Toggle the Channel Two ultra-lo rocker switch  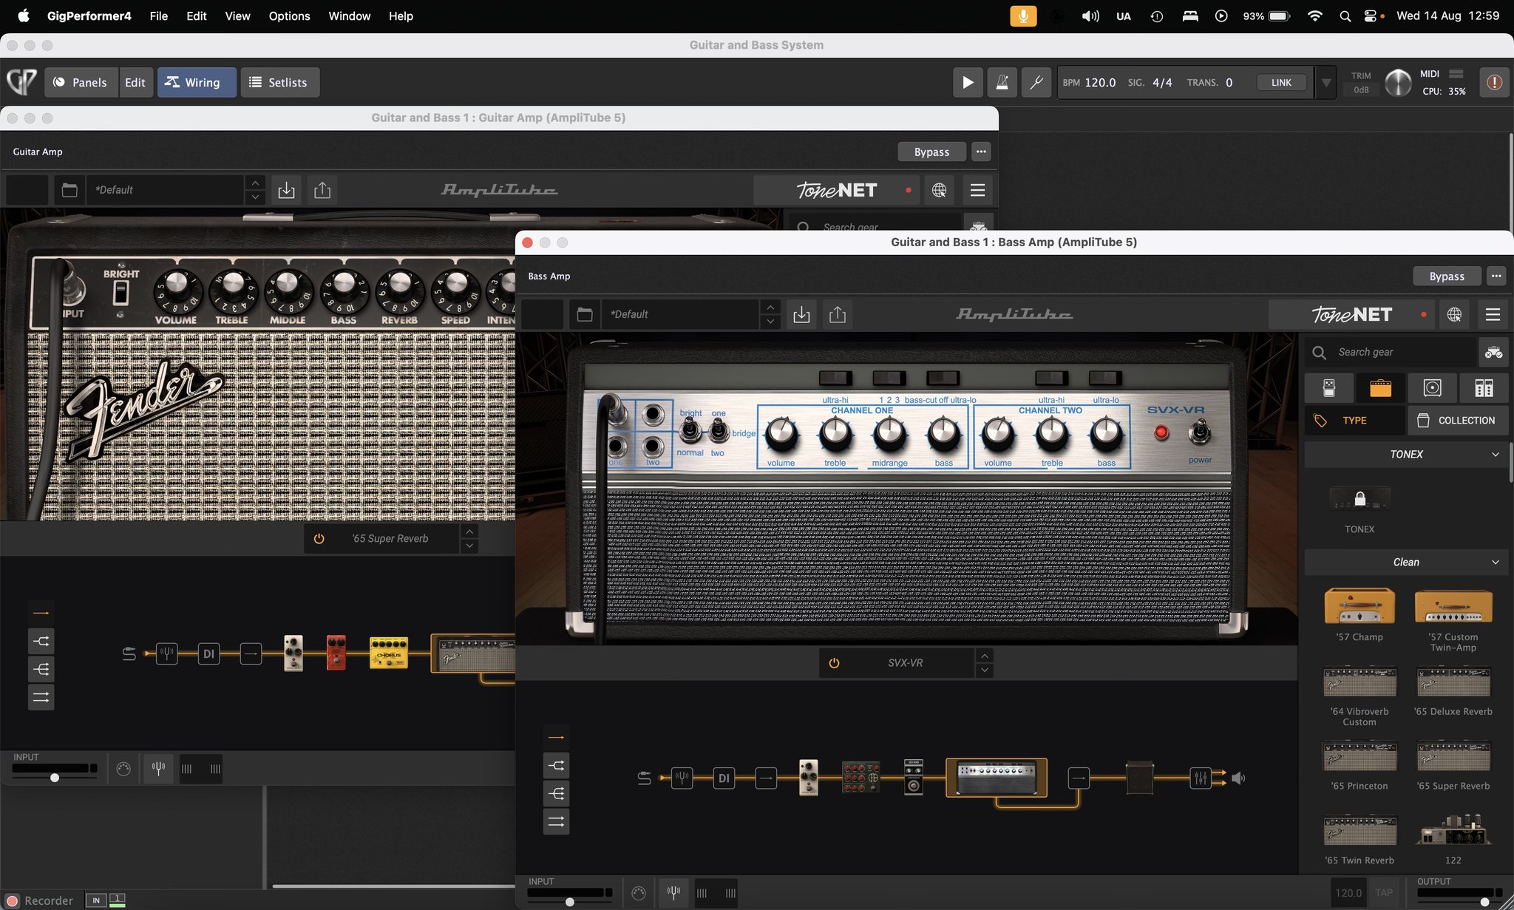tap(1105, 378)
